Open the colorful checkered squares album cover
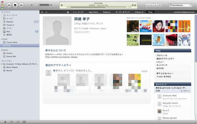The width and height of the screenshot is (197, 124). (x=171, y=26)
